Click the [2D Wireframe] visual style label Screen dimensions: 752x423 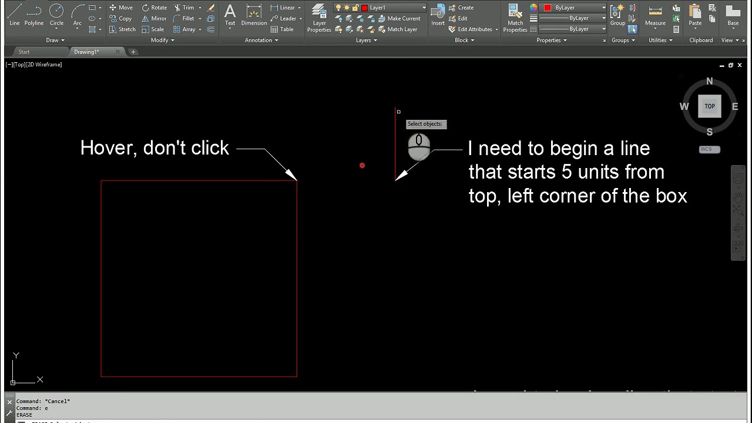pyautogui.click(x=44, y=65)
